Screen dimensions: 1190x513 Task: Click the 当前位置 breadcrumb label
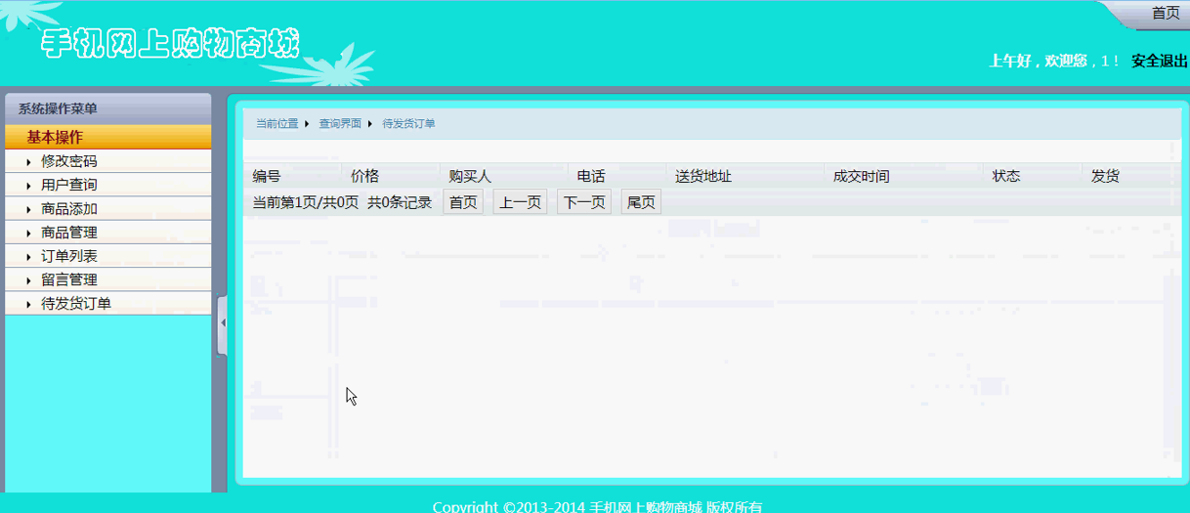(x=277, y=123)
